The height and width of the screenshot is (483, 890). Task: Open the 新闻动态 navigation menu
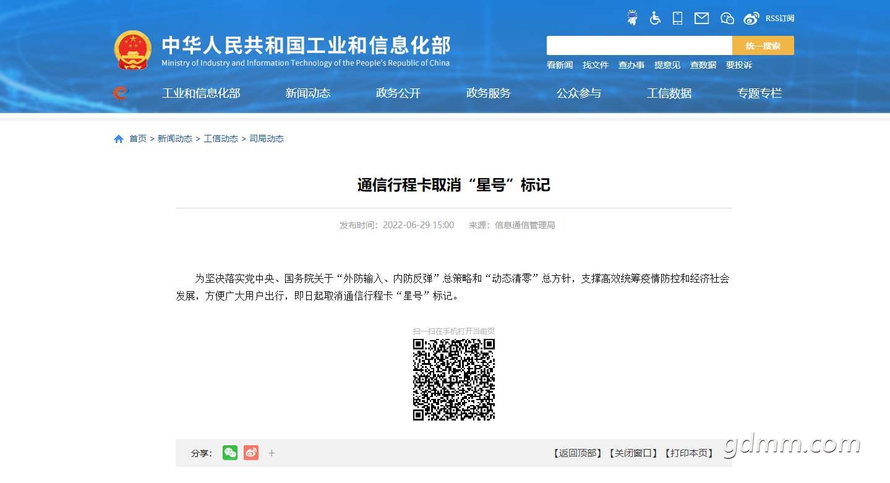coord(308,93)
